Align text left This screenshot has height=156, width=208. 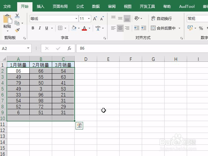[x=113, y=28]
